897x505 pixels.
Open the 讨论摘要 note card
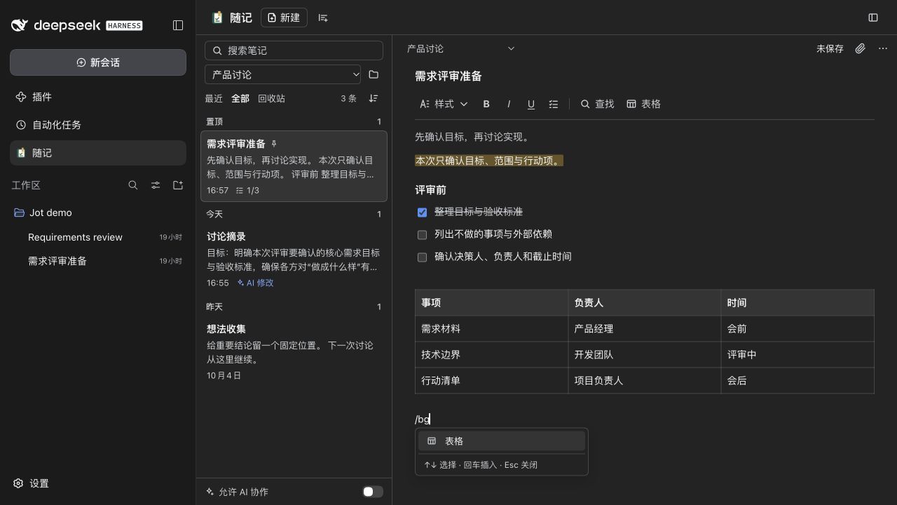point(294,260)
